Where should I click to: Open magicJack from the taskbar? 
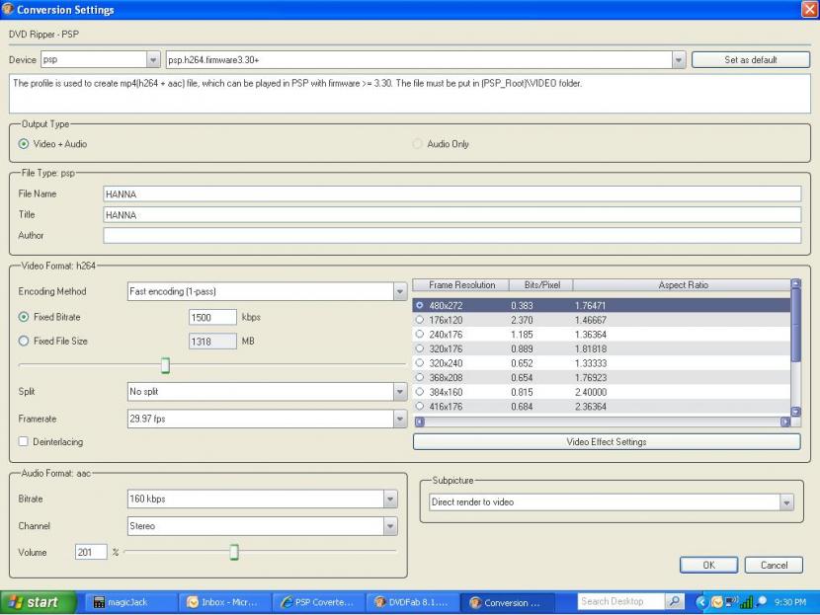coord(128,602)
